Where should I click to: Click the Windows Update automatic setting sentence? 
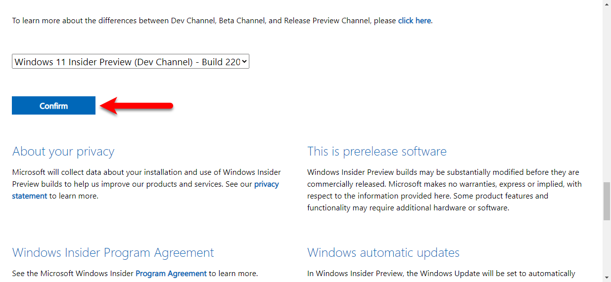click(x=441, y=274)
